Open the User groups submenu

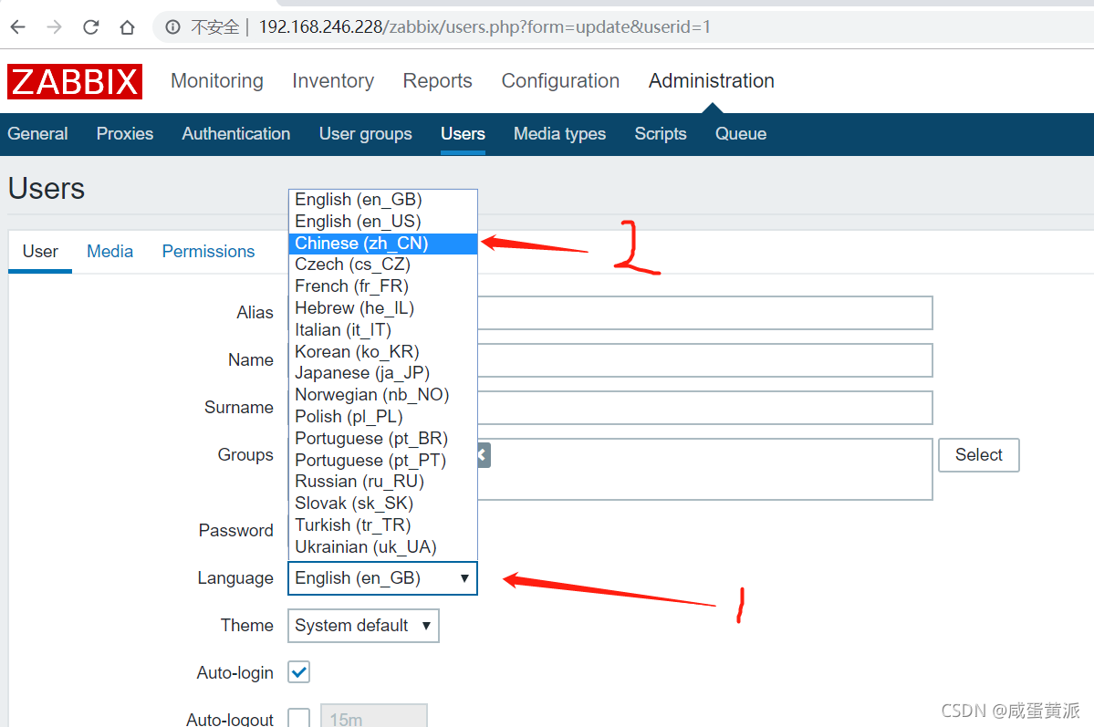point(366,134)
